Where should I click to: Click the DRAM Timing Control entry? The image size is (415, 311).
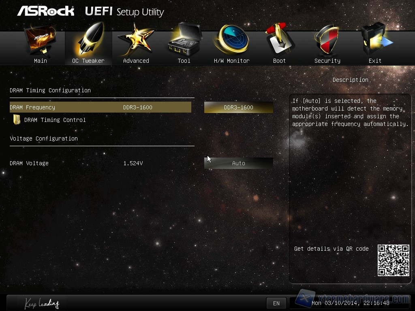pyautogui.click(x=55, y=120)
